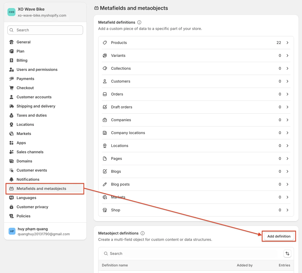This screenshot has height=273, width=302.
Task: Open Notifications settings
Action: [45, 179]
